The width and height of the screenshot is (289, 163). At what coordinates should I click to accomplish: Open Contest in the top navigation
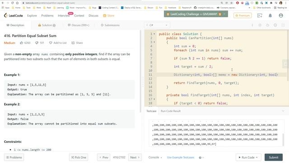click(x=79, y=15)
